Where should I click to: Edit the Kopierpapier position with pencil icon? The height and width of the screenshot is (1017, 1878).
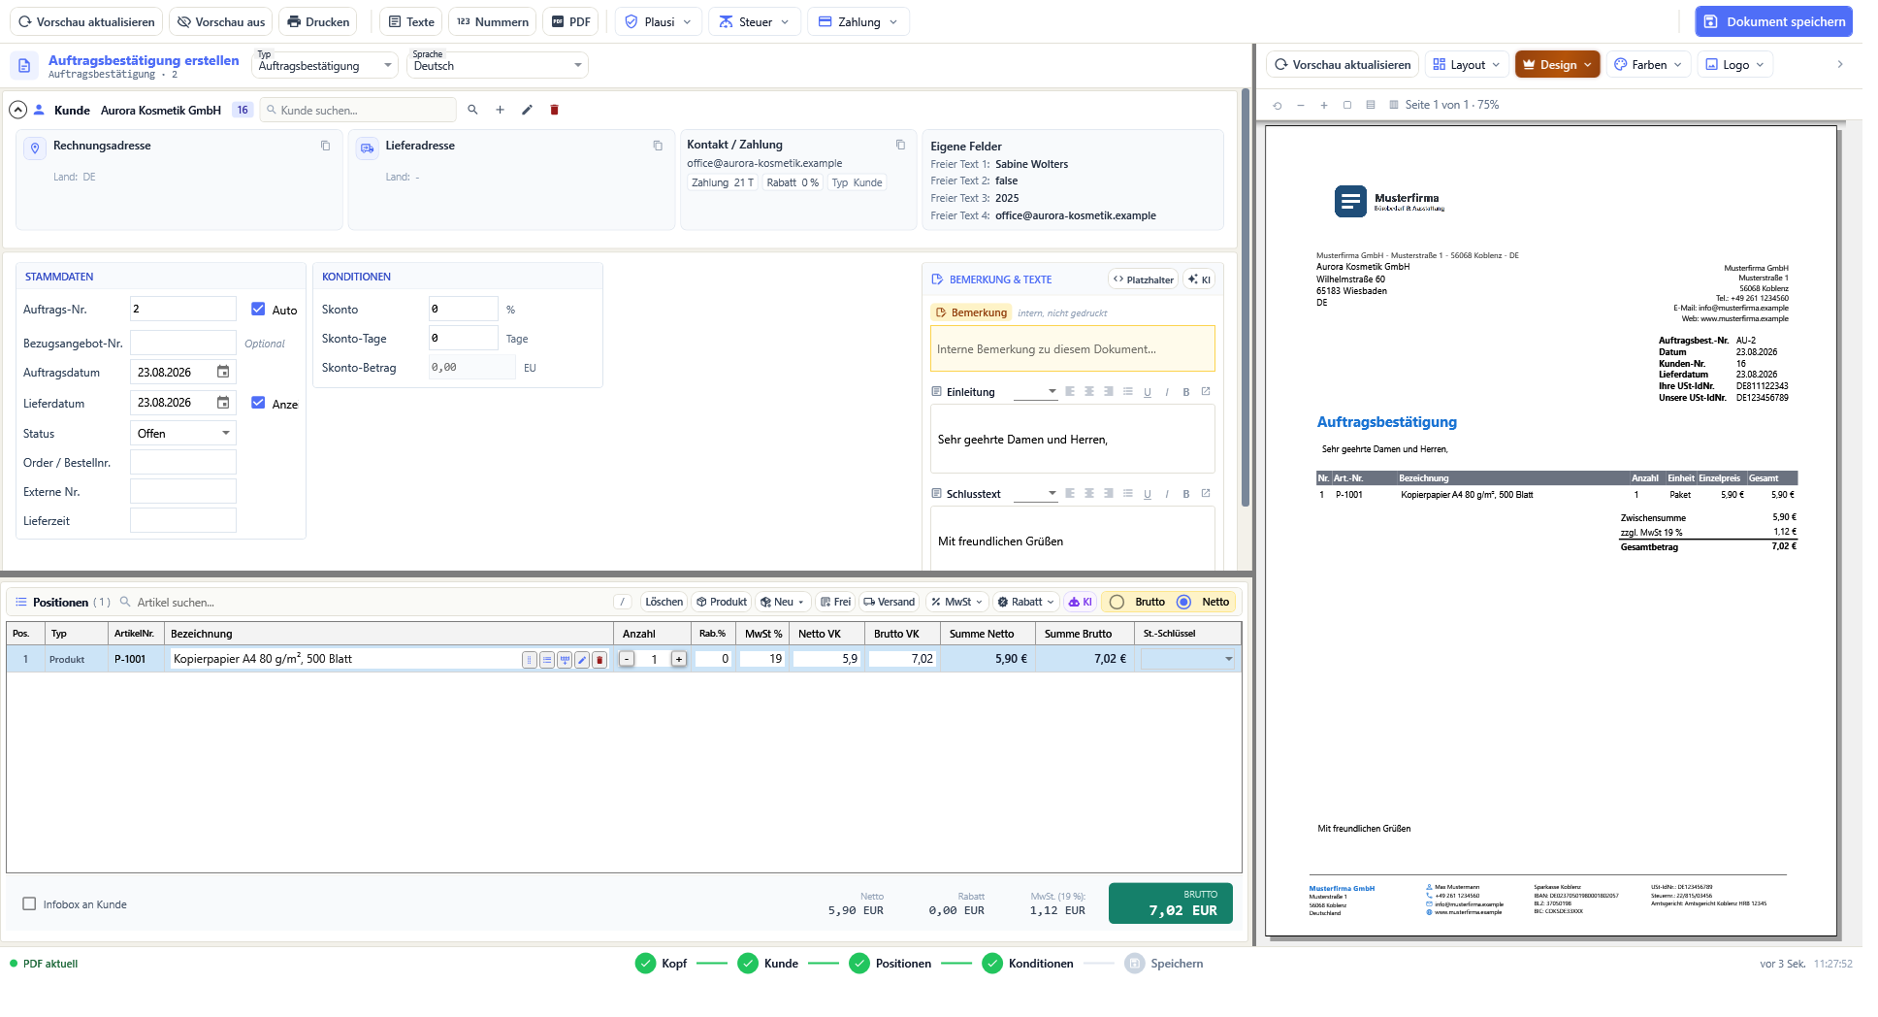(582, 660)
